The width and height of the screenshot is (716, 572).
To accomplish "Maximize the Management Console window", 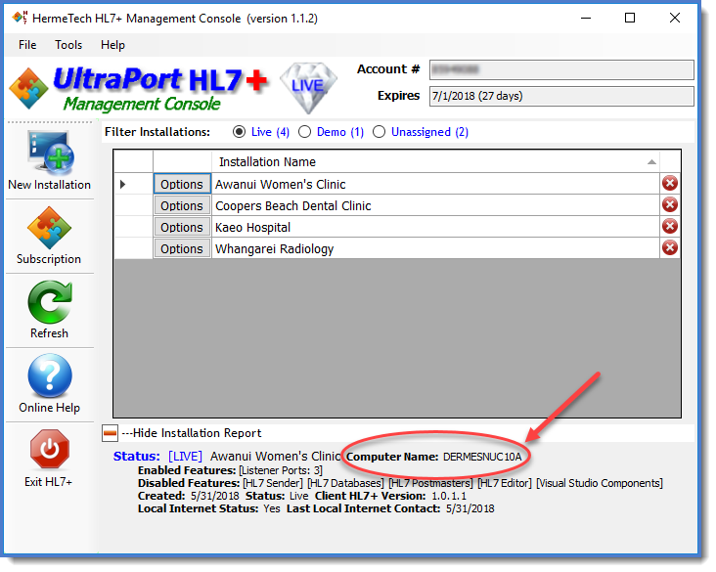I will 630,18.
